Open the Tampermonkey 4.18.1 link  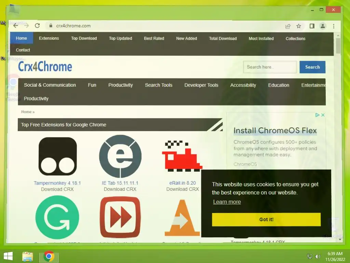click(x=57, y=183)
